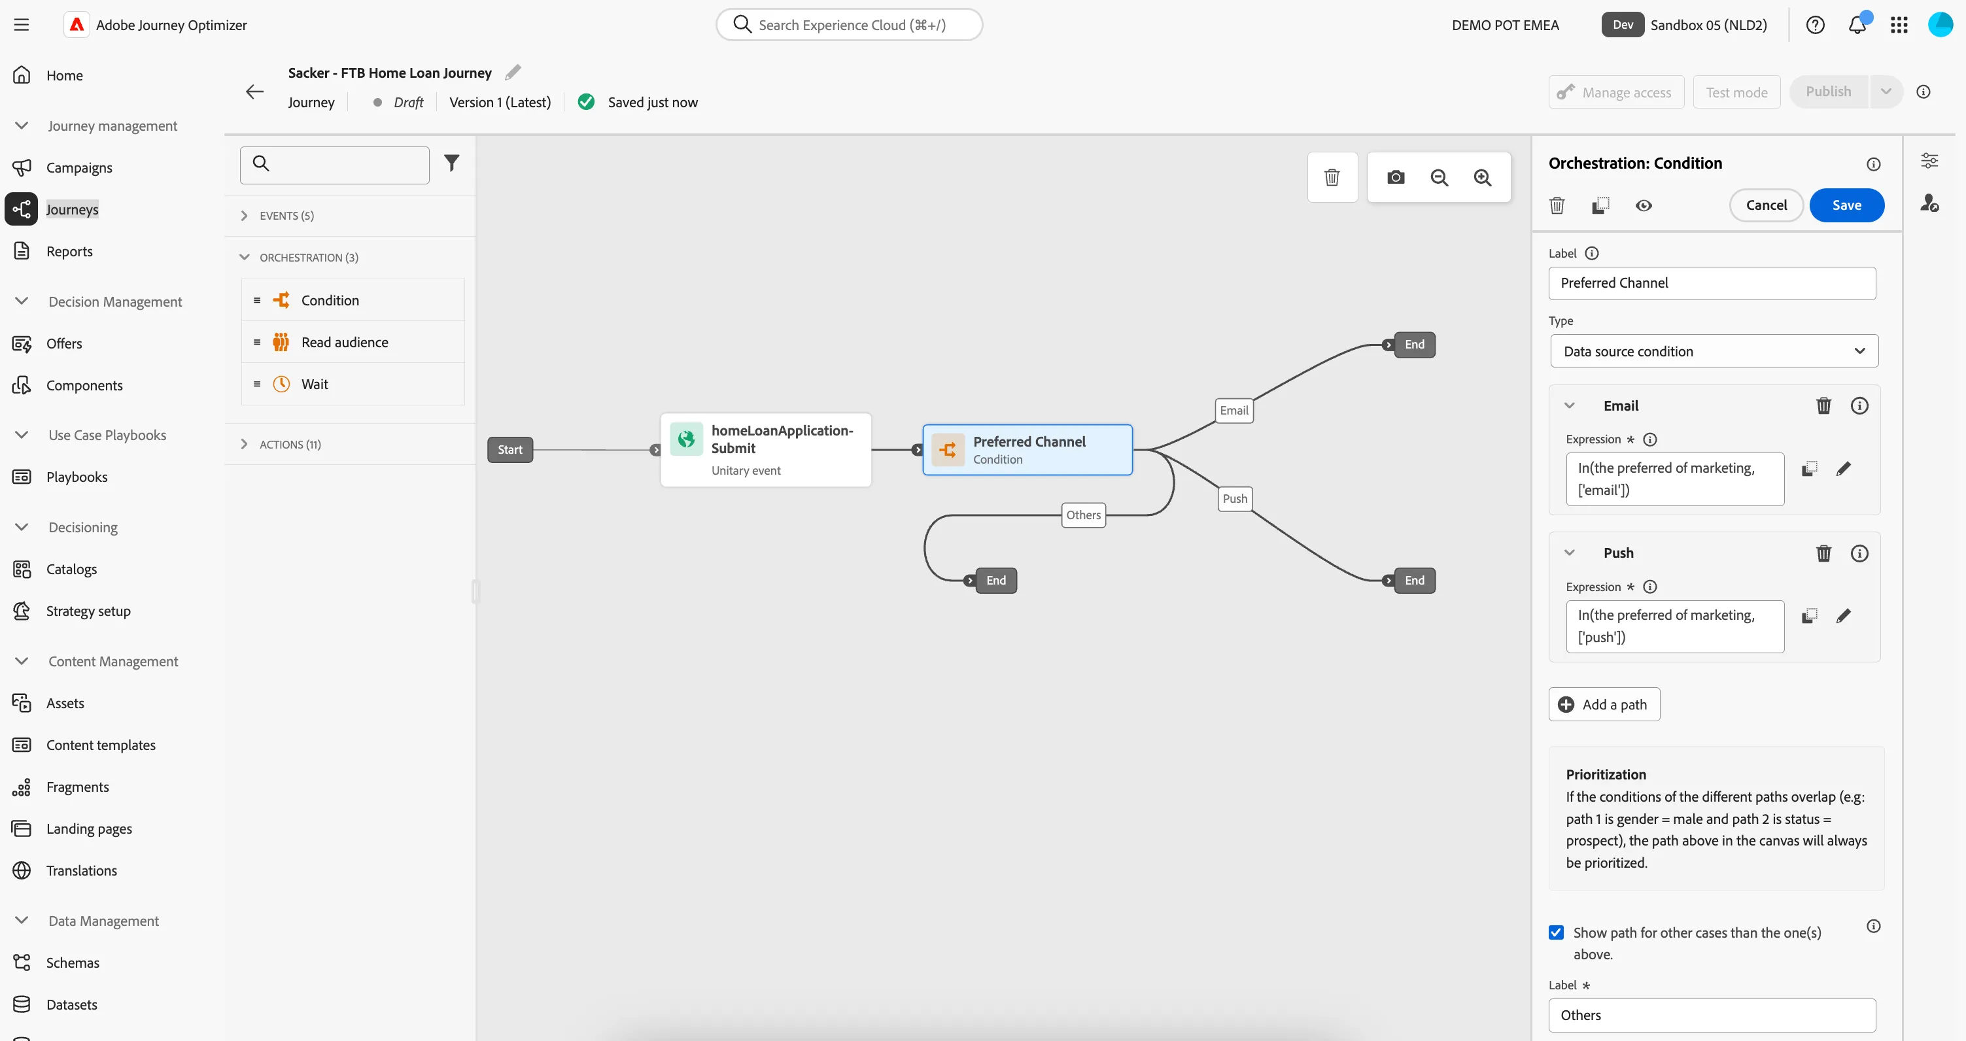Open Reports in the sidebar
Screen dimensions: 1966x1041
(x=69, y=251)
